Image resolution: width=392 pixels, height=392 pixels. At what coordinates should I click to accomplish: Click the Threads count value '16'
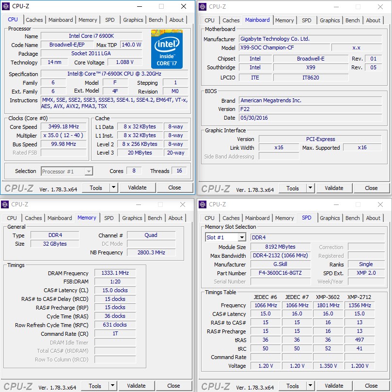click(x=179, y=171)
